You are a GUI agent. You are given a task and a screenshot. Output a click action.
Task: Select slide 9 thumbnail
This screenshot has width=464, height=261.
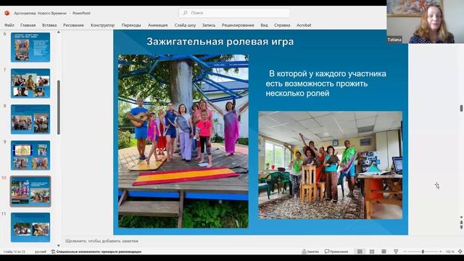pyautogui.click(x=30, y=155)
